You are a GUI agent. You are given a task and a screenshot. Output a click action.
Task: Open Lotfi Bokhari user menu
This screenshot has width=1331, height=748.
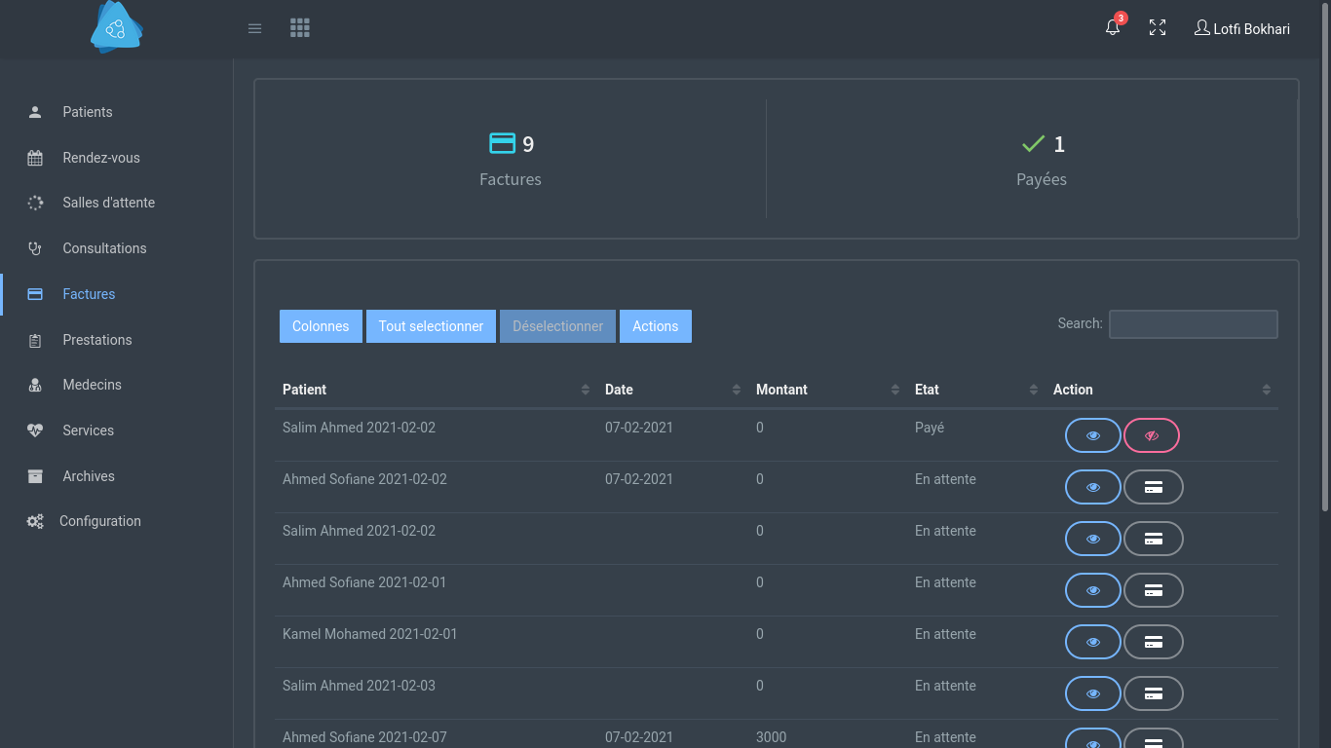pos(1242,29)
